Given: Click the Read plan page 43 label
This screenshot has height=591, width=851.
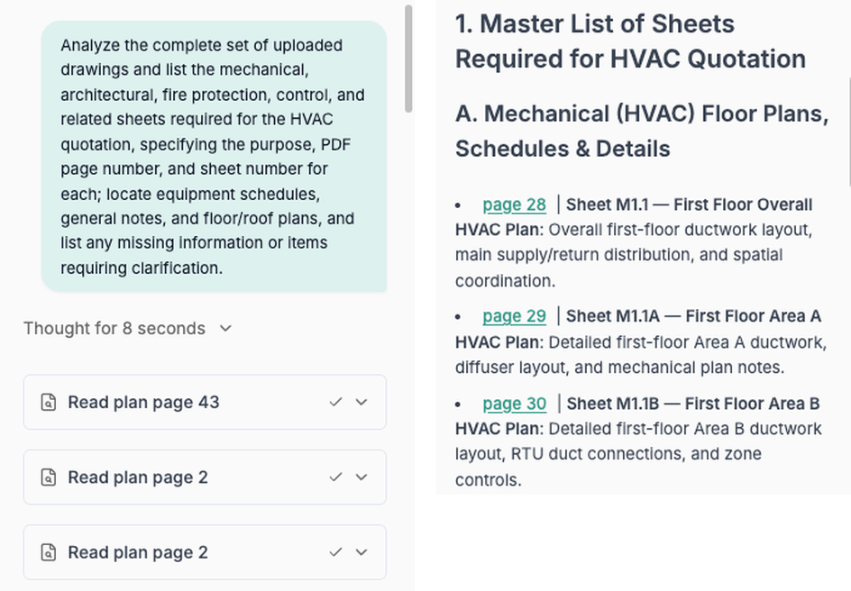Looking at the screenshot, I should pyautogui.click(x=143, y=403).
